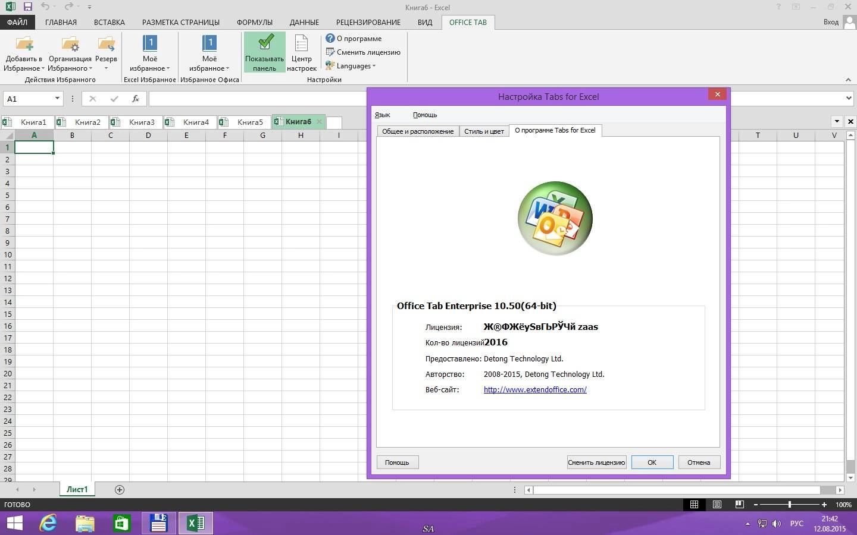Viewport: 857px width, 535px height.
Task: Switch to the Общее и расположение tab
Action: click(418, 131)
